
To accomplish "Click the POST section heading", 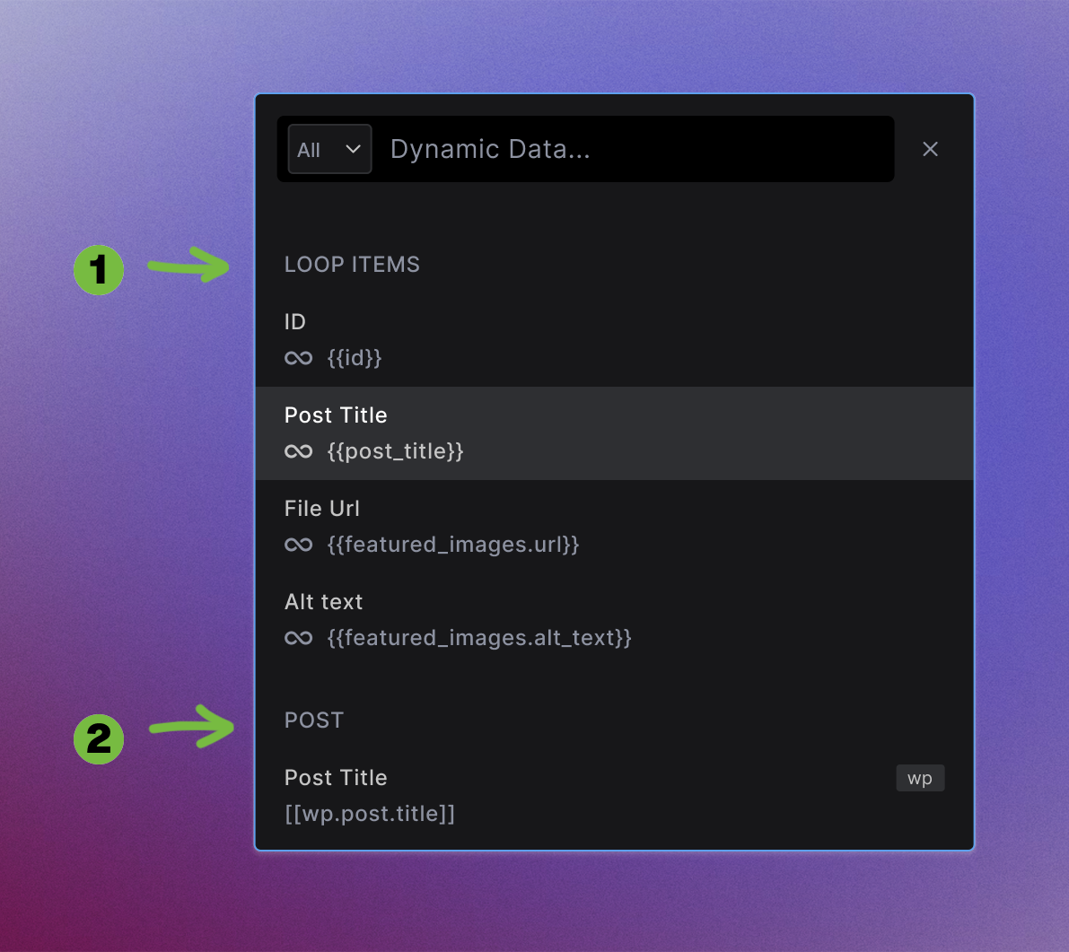I will 314,720.
